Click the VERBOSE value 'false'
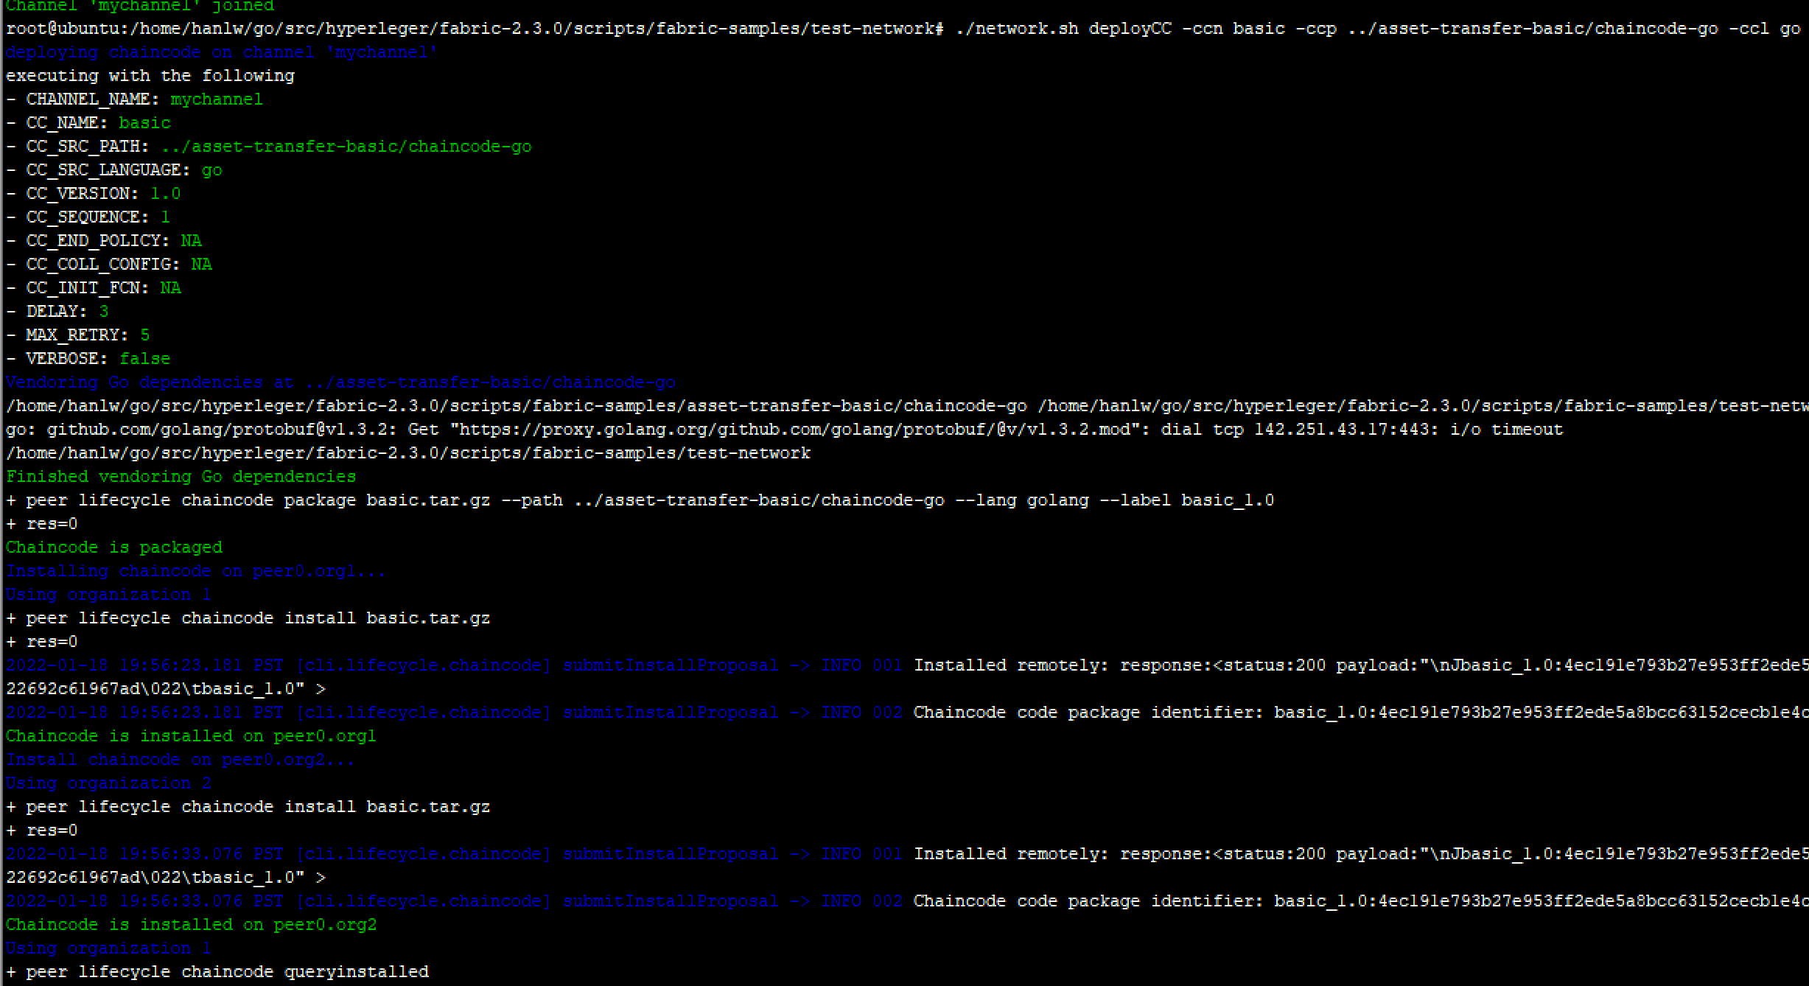The width and height of the screenshot is (1809, 986). coord(144,358)
